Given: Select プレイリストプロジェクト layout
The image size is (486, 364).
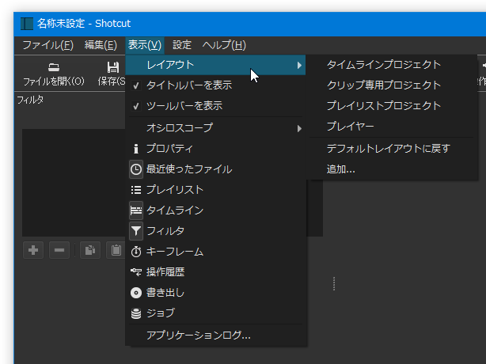Looking at the screenshot, I should 393,105.
